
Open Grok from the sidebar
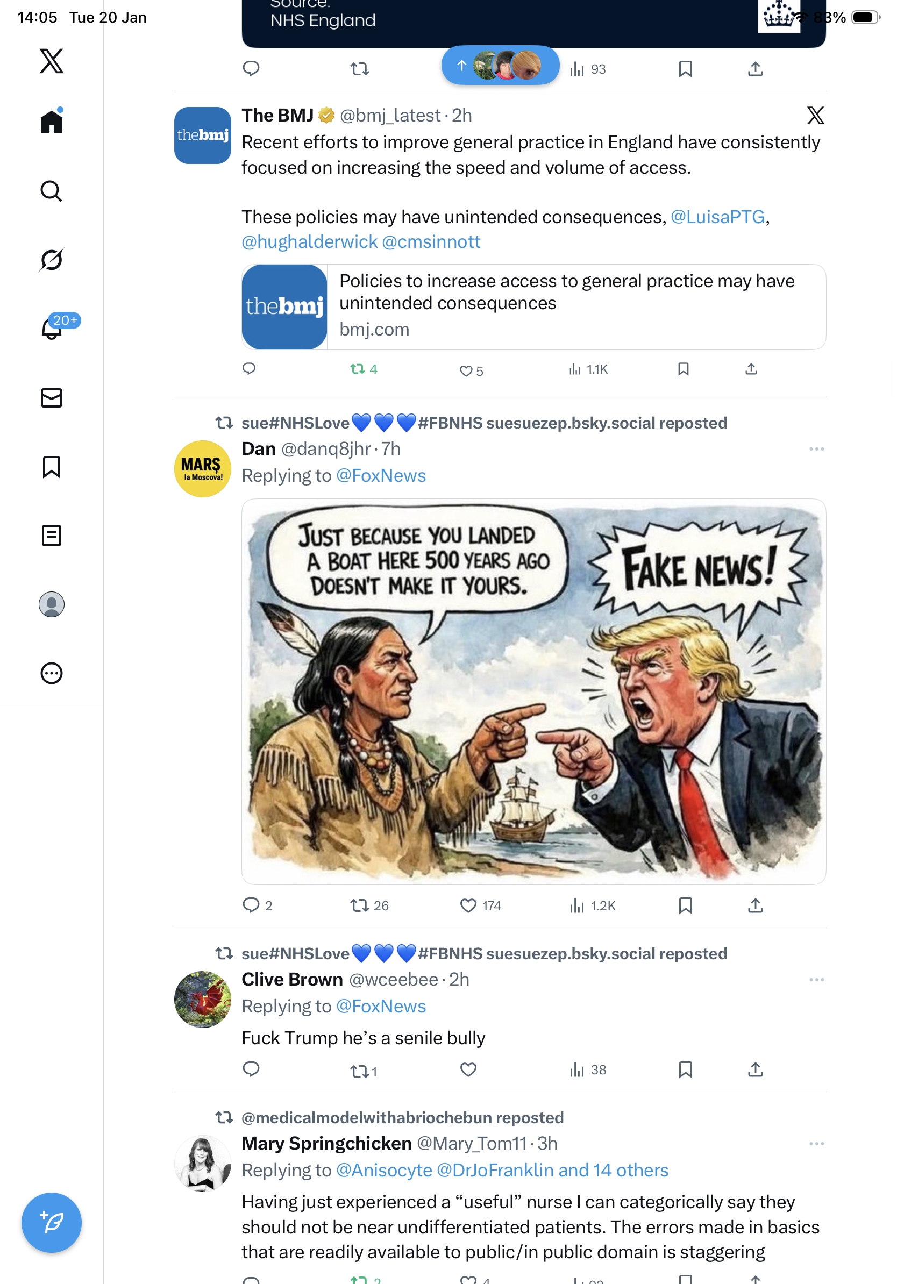(x=52, y=260)
